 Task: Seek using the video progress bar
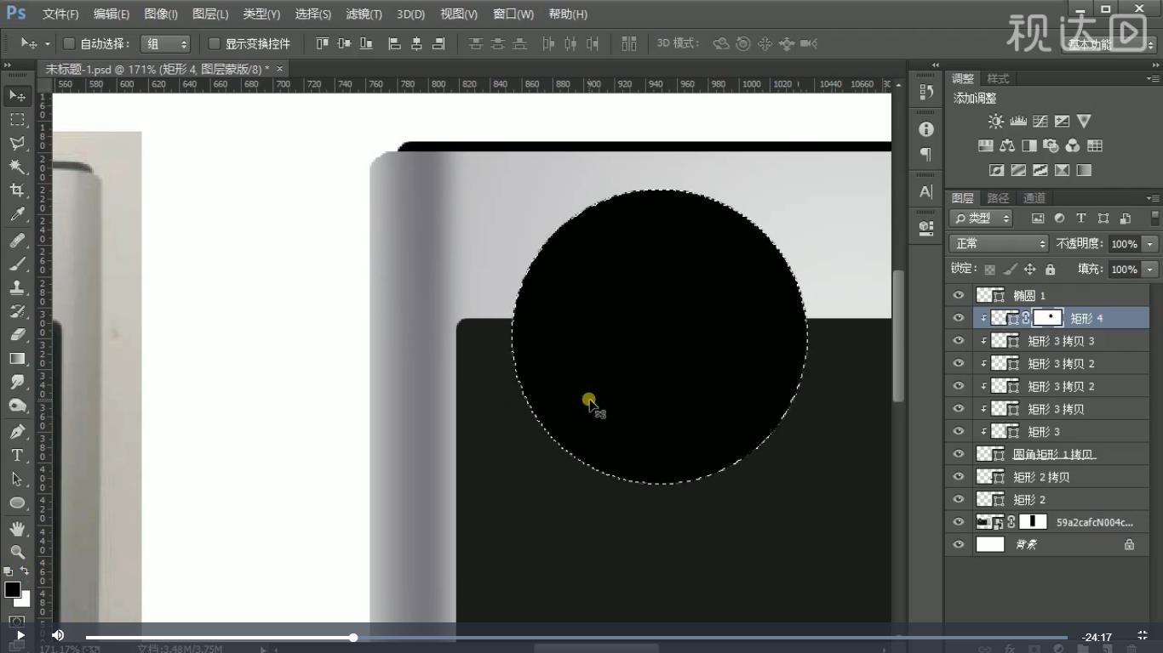(576, 637)
